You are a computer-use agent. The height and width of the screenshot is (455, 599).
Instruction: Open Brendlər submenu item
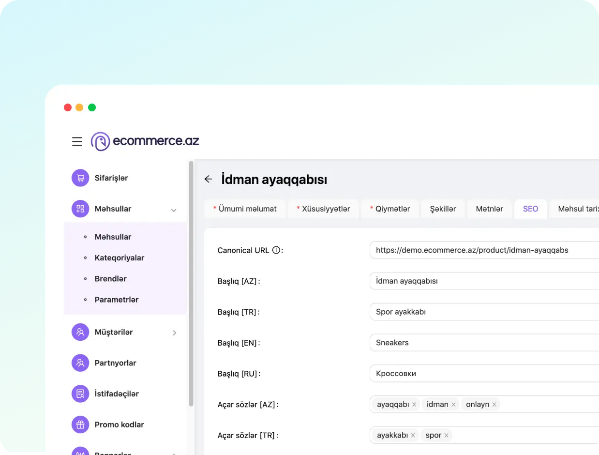coord(110,279)
